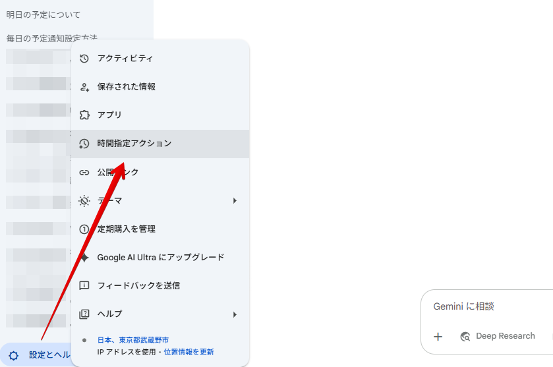Image resolution: width=553 pixels, height=367 pixels.
Task: Click the saved info person icon
Action: pos(84,87)
